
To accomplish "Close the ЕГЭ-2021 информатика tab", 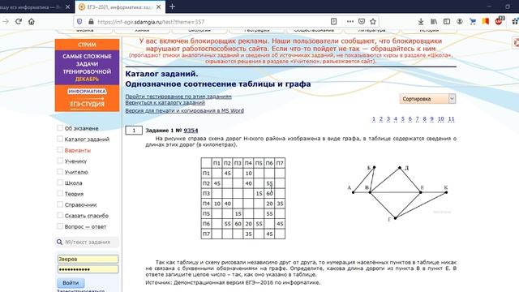I will pos(159,7).
